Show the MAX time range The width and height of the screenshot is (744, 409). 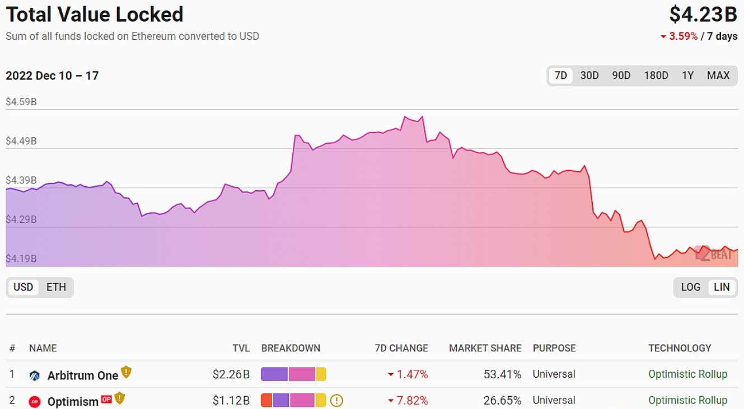click(718, 76)
